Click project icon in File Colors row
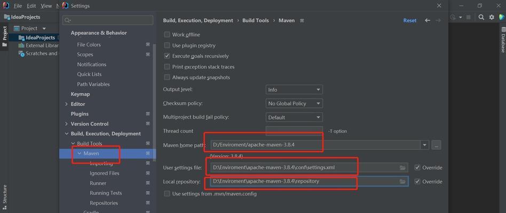 tap(148, 44)
